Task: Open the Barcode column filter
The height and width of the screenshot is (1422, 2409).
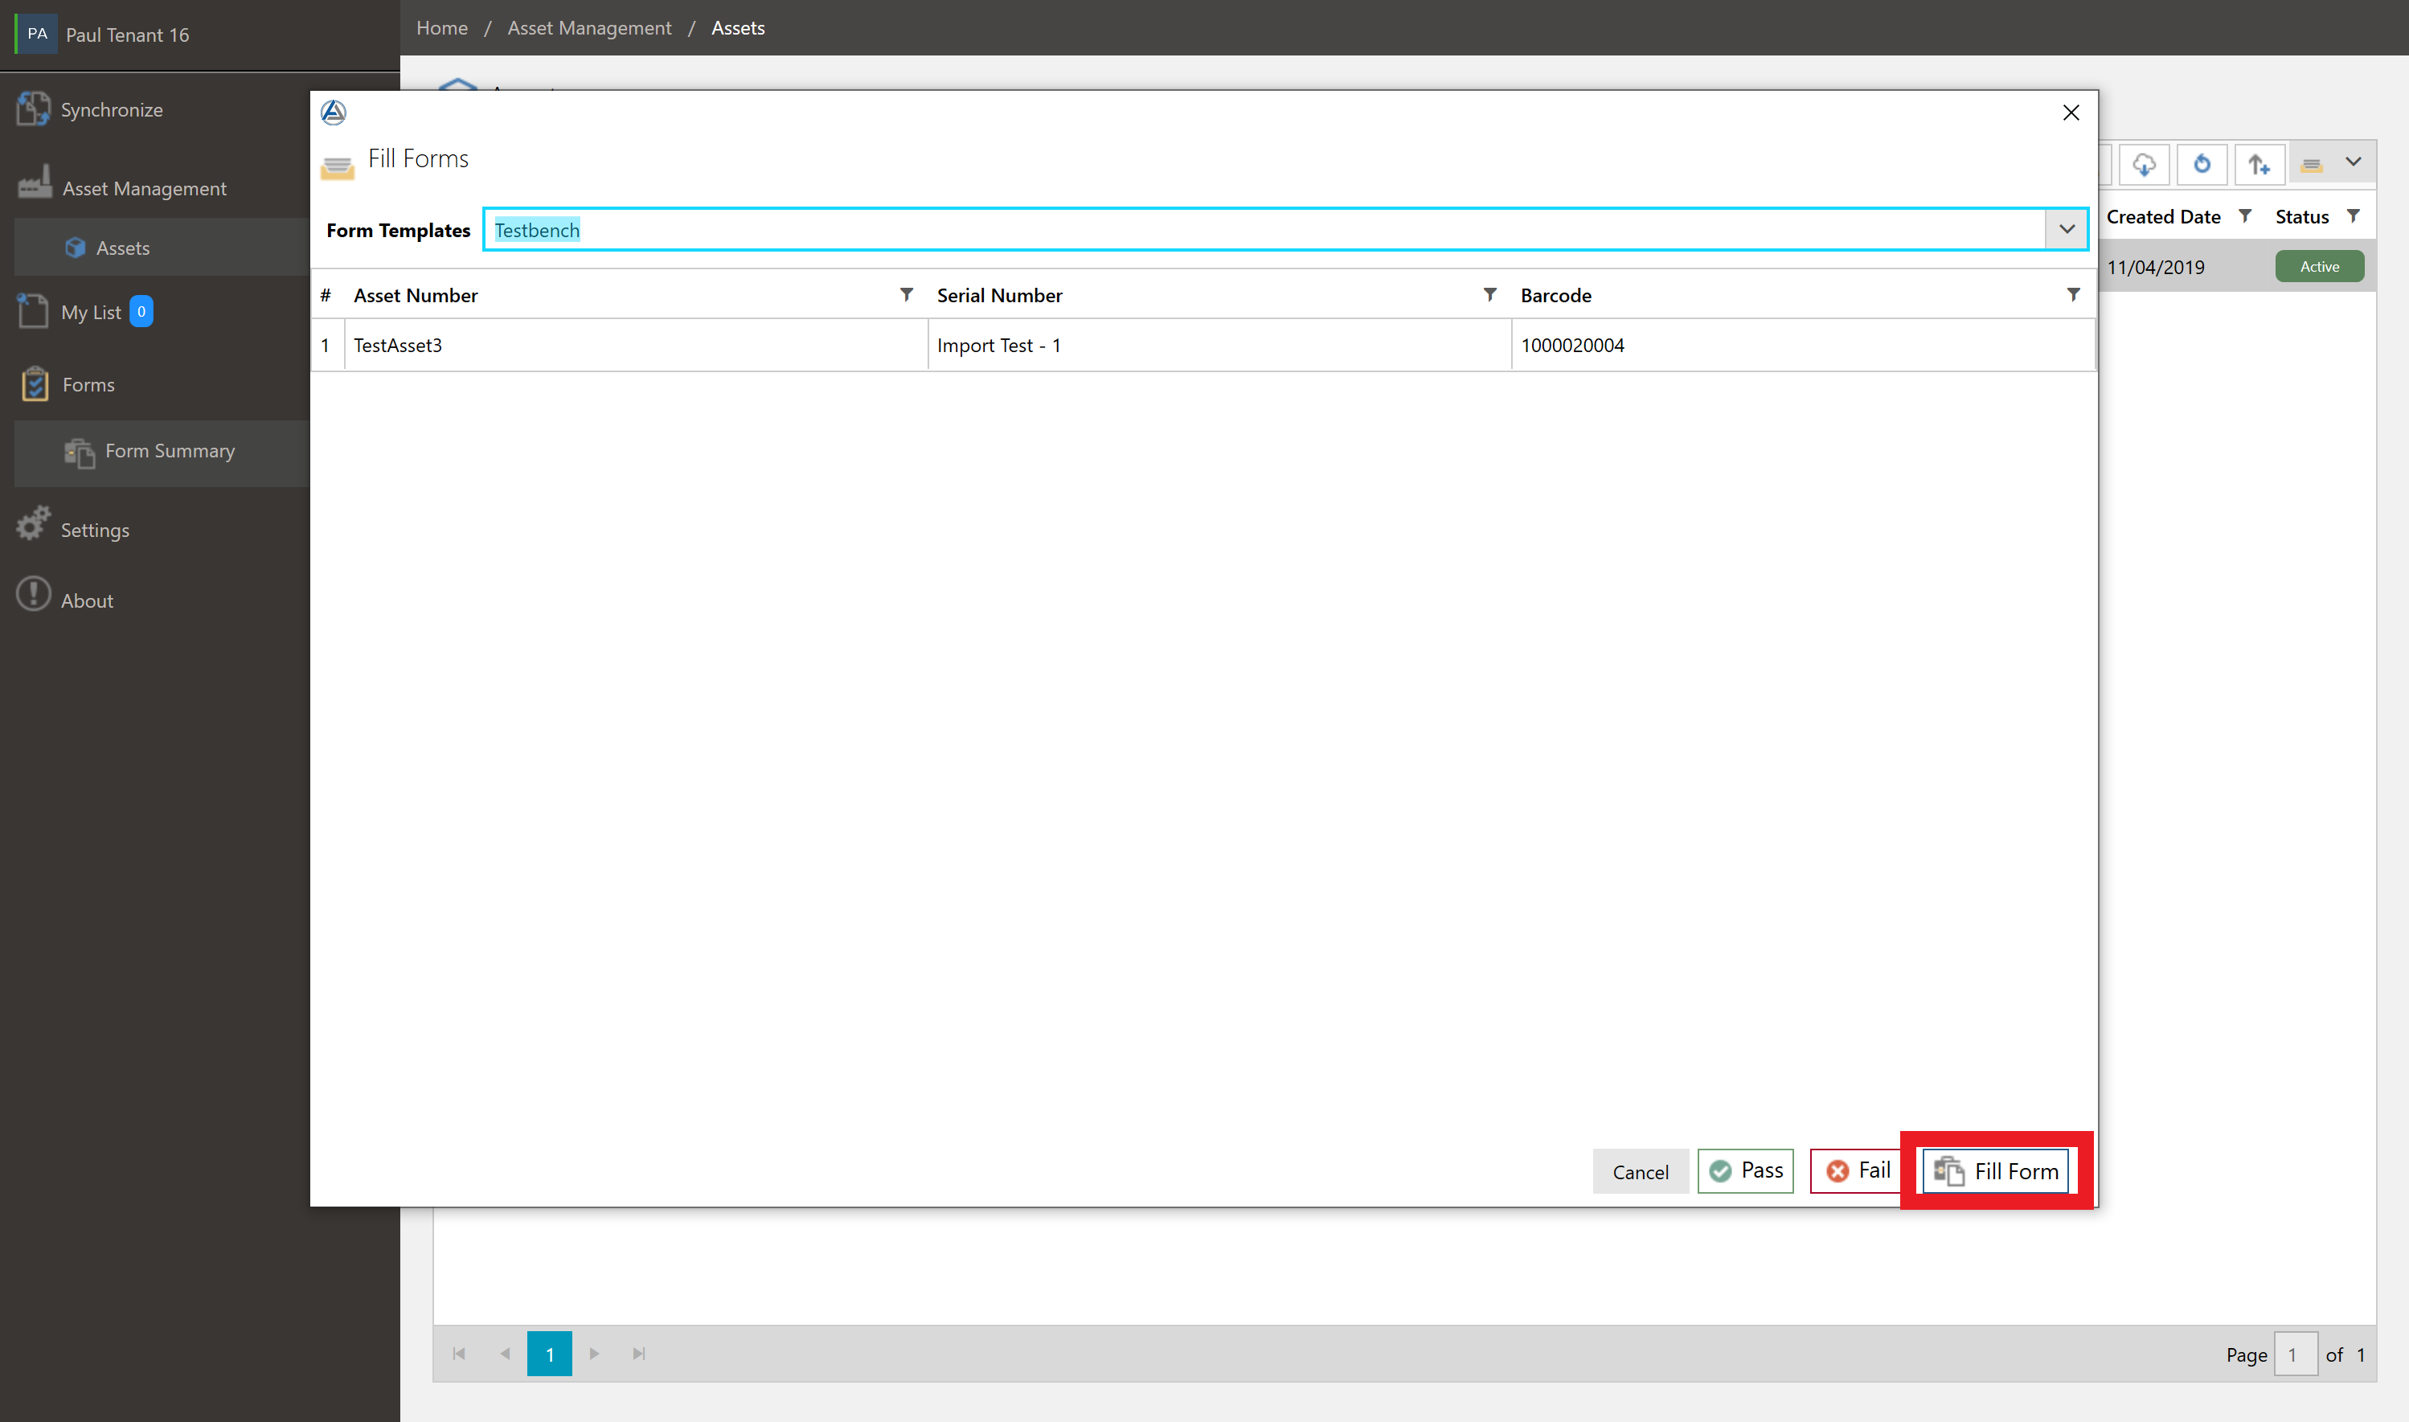Action: click(x=2073, y=295)
